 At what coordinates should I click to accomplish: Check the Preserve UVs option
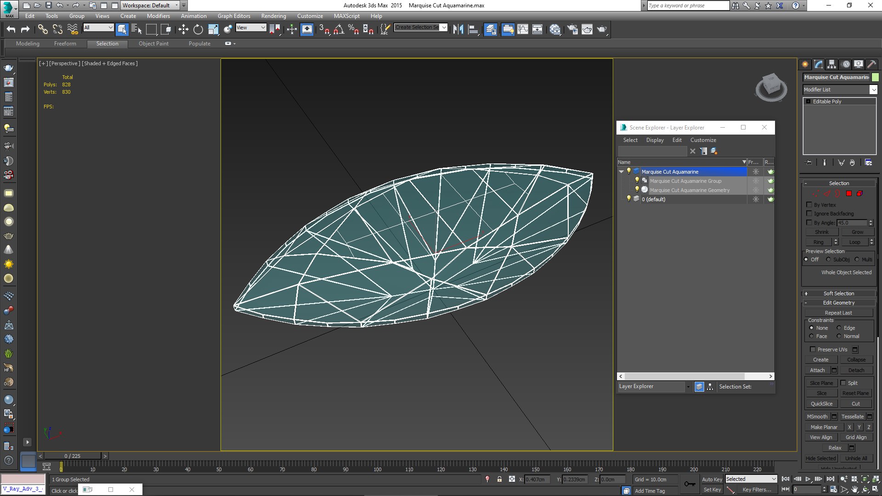click(x=813, y=349)
